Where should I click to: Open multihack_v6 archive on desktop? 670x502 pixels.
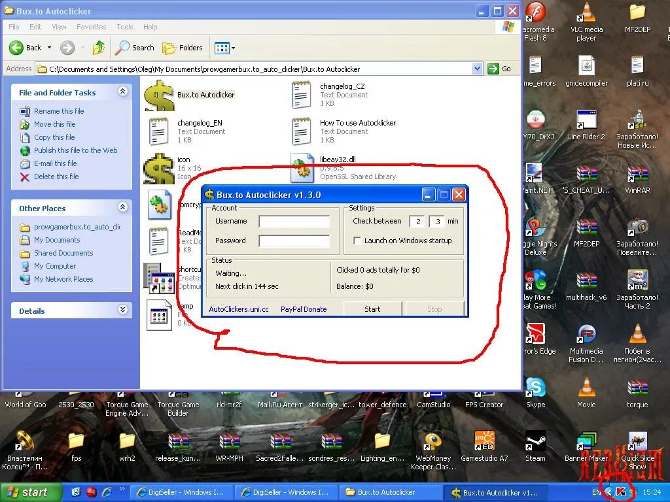point(586,286)
